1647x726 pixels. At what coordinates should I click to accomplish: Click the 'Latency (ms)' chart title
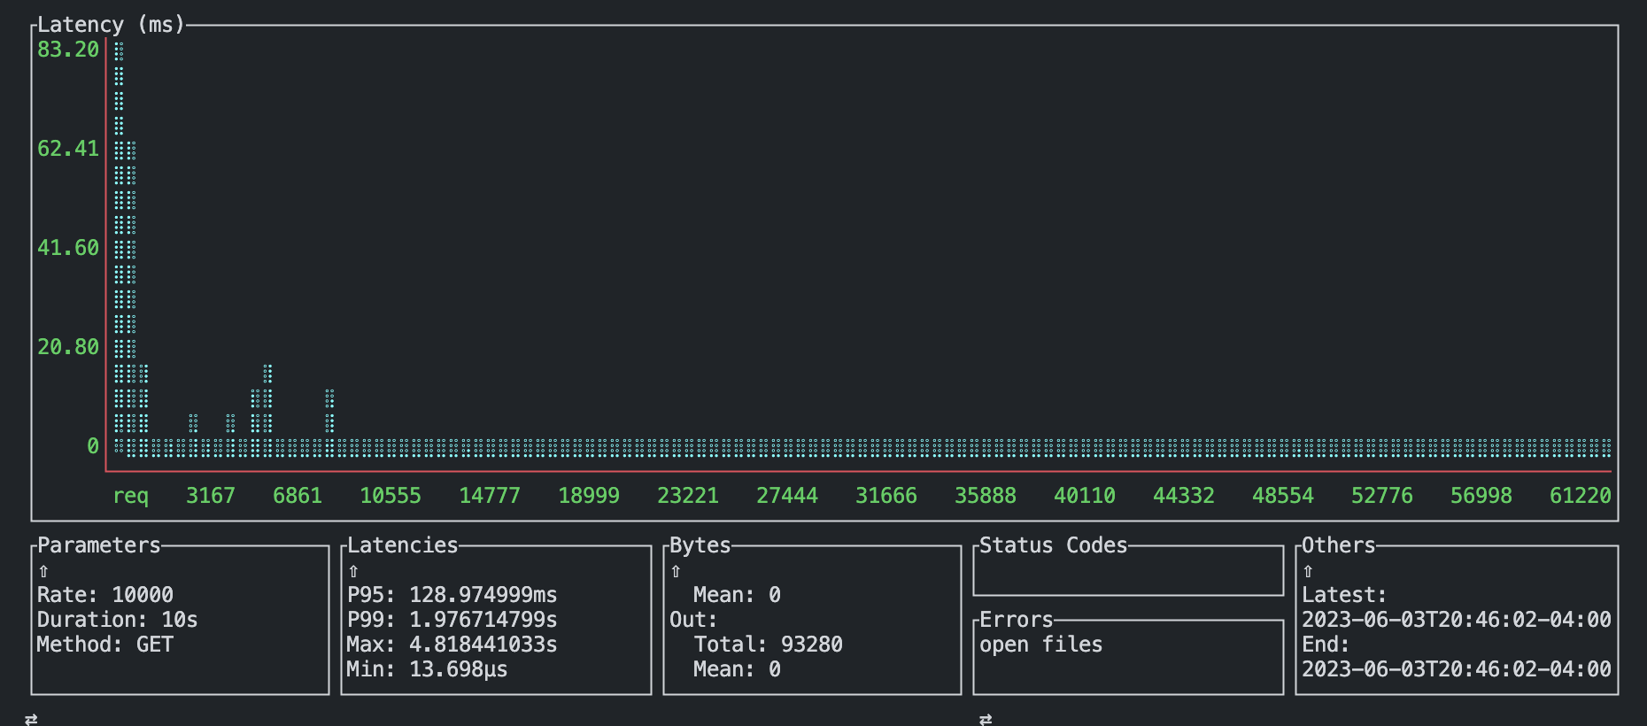[x=111, y=25]
